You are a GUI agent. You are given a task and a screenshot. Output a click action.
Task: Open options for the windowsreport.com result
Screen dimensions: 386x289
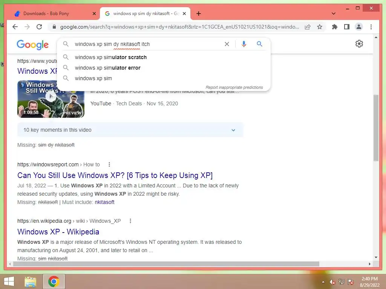point(109,164)
